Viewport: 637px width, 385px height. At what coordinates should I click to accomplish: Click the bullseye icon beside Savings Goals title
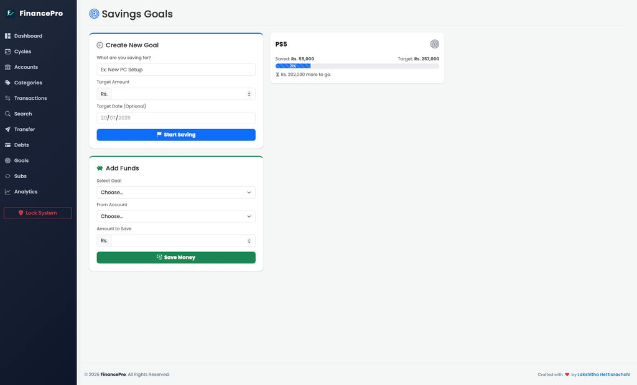[94, 14]
